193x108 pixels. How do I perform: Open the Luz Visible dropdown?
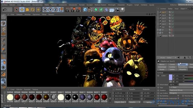pos(181,93)
